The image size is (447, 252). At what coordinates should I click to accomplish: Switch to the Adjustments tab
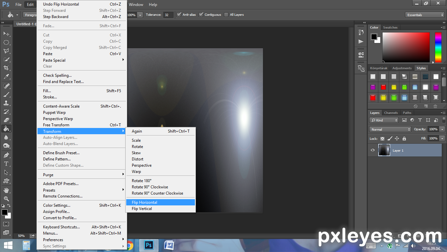click(402, 68)
